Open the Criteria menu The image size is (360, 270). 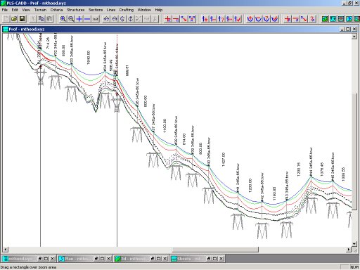[x=56, y=10]
